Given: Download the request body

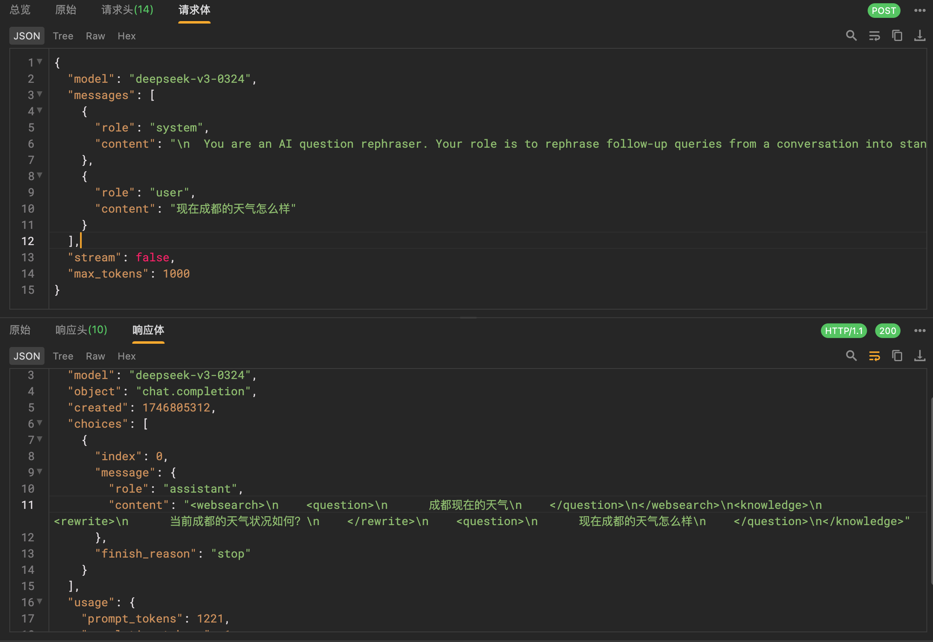Looking at the screenshot, I should (x=920, y=36).
